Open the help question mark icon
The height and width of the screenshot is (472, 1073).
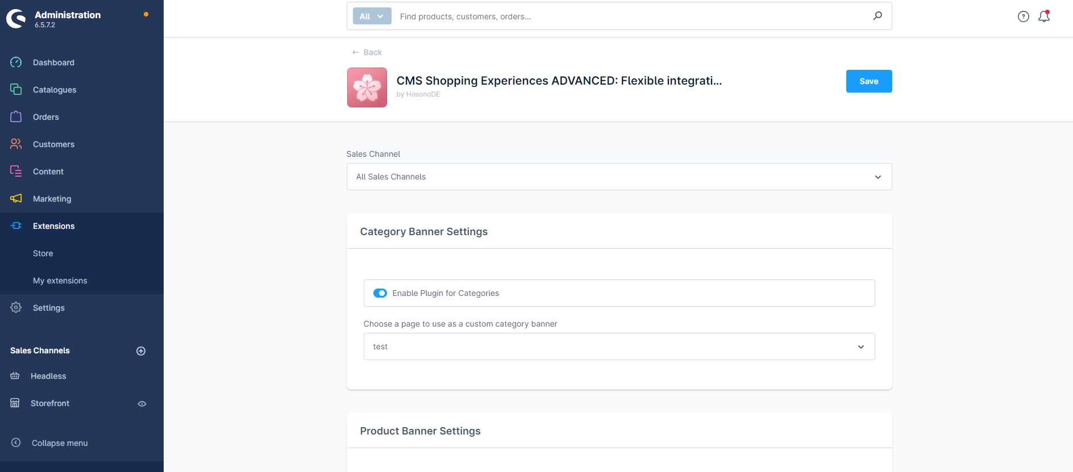1023,16
